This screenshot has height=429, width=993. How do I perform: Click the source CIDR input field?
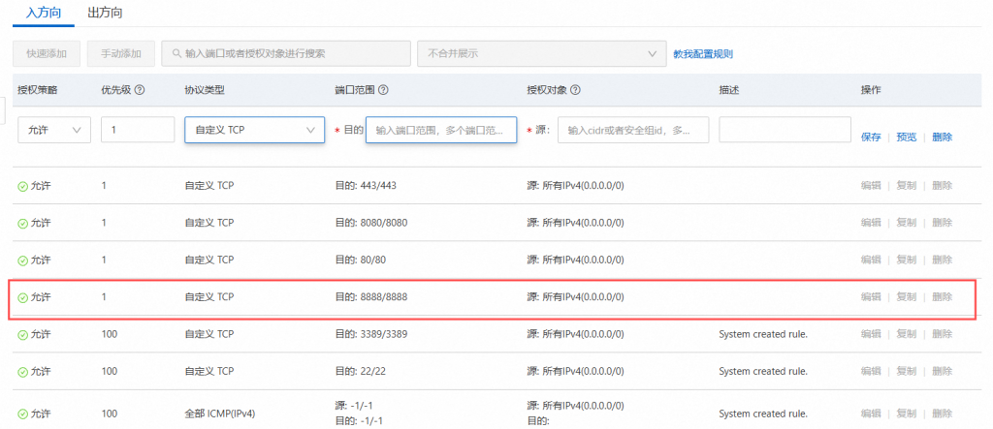point(632,130)
